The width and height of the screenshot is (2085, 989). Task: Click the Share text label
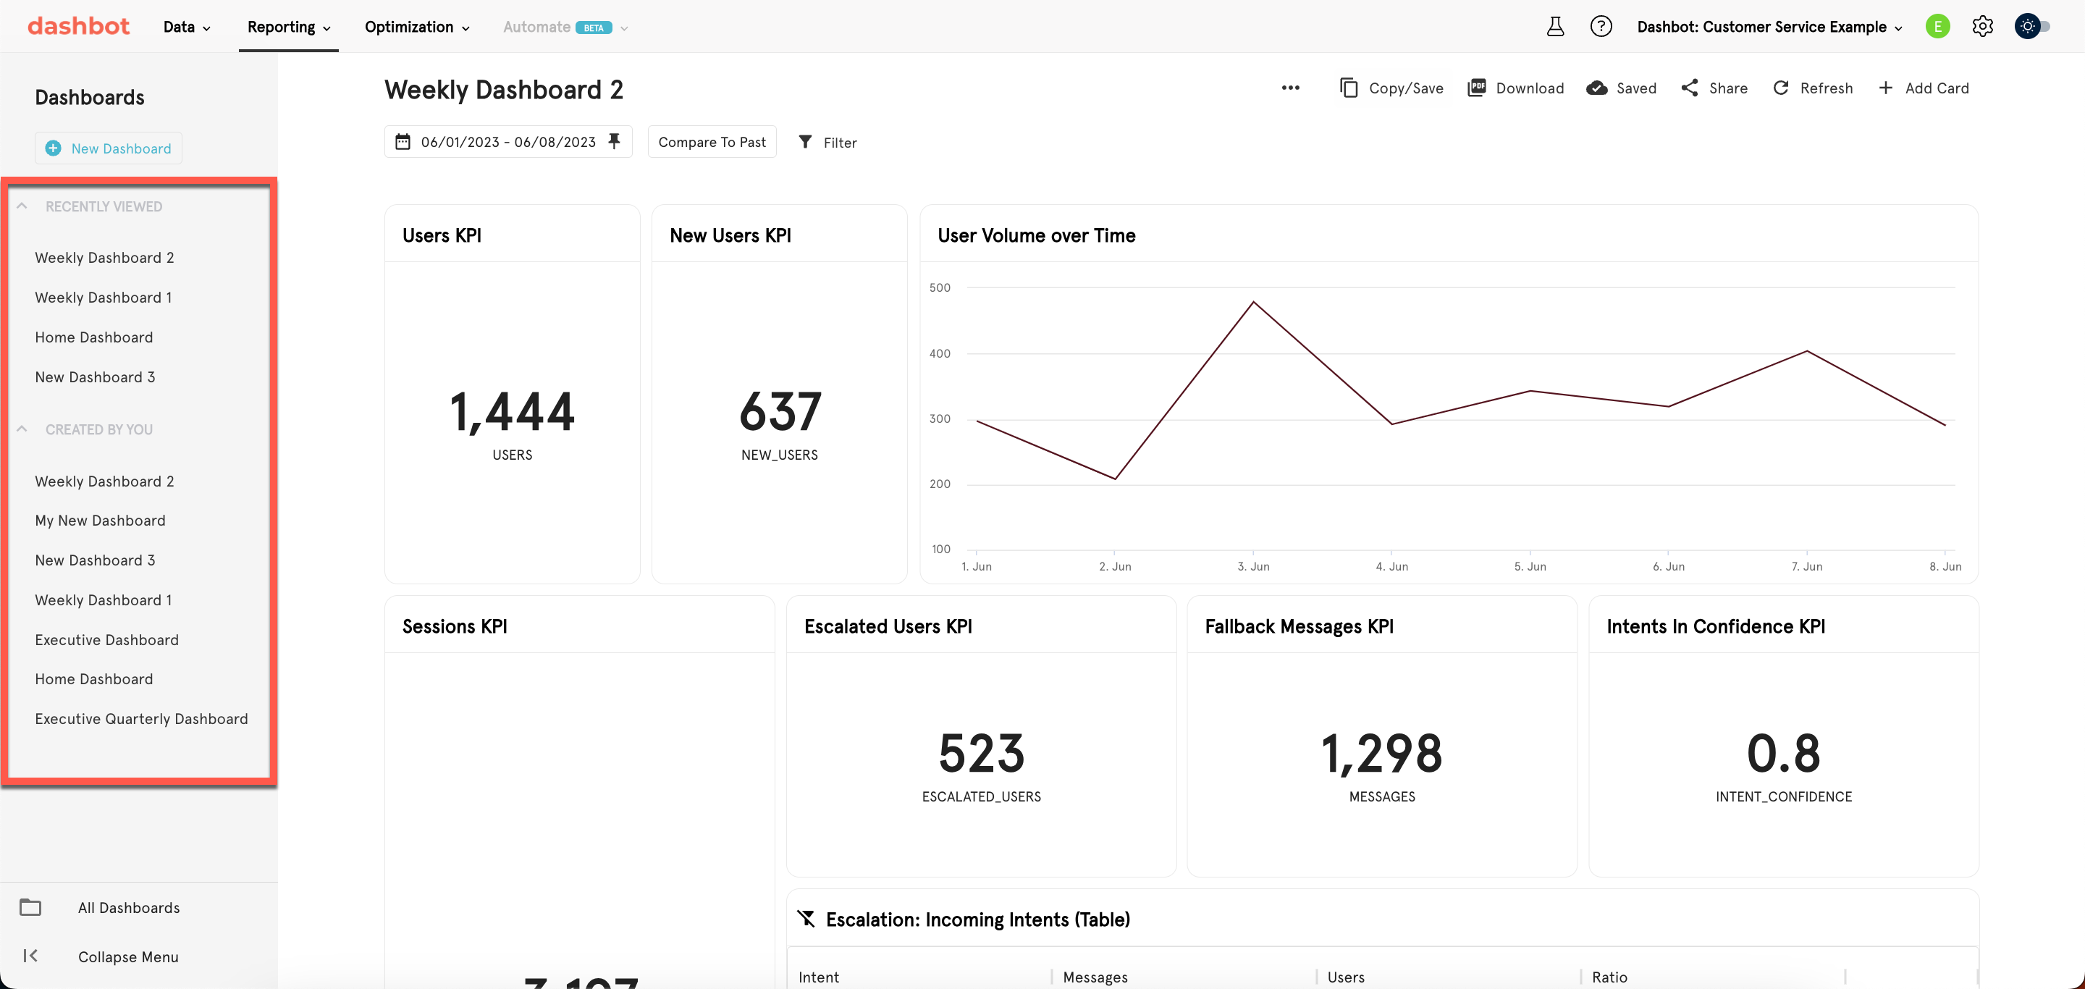coord(1728,88)
